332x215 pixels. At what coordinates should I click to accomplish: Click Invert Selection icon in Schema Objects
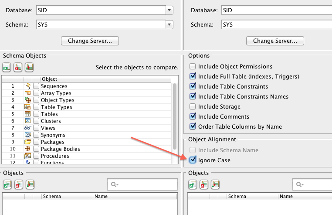tap(29, 68)
